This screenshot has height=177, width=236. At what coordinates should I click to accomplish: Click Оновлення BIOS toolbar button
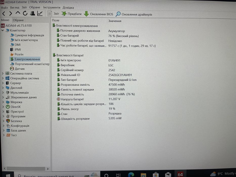tap(98, 14)
